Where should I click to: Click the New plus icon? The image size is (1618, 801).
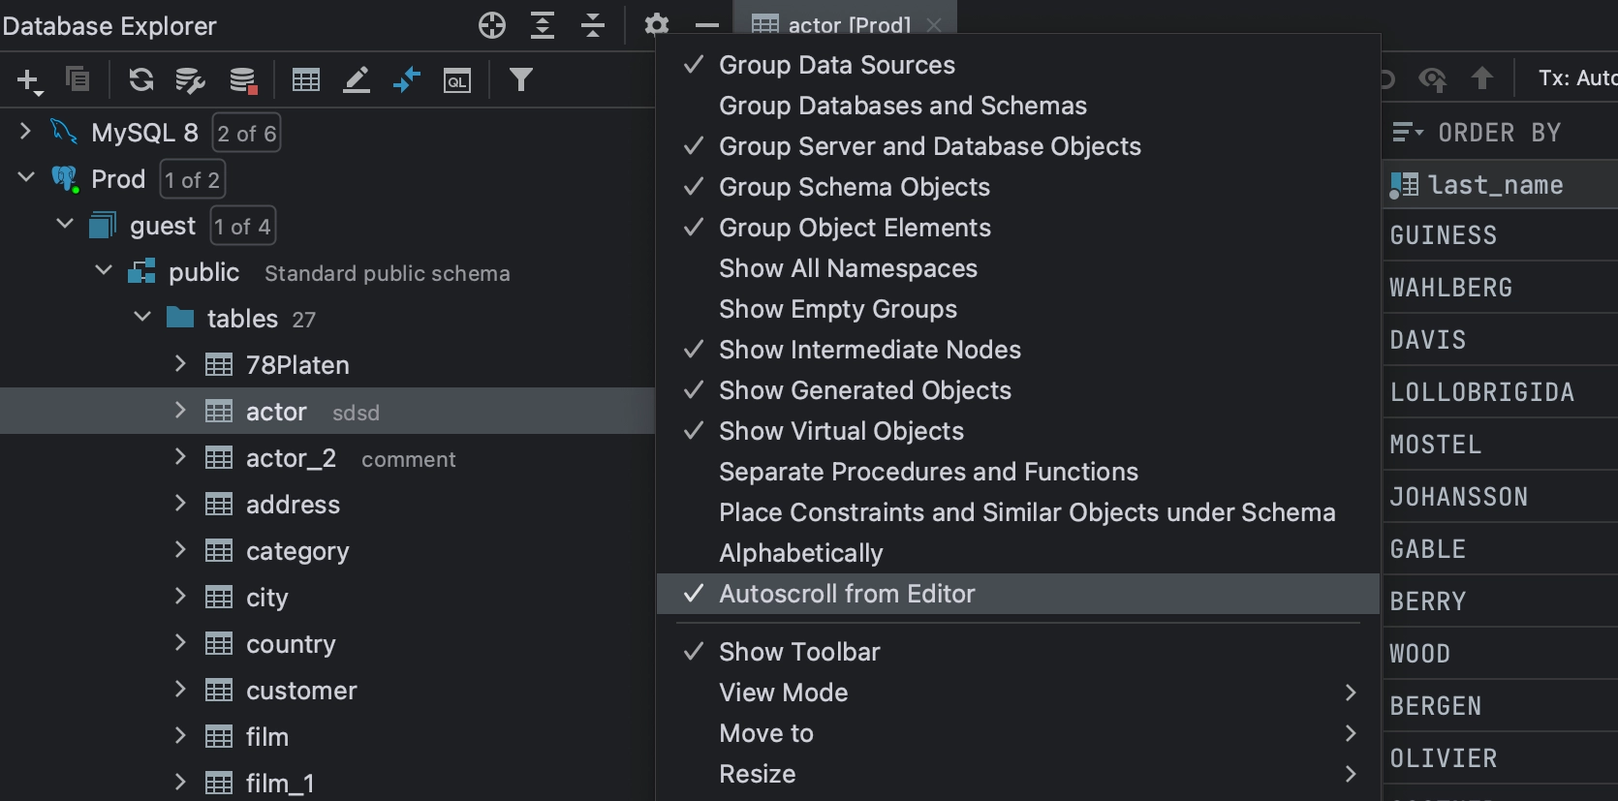(29, 80)
